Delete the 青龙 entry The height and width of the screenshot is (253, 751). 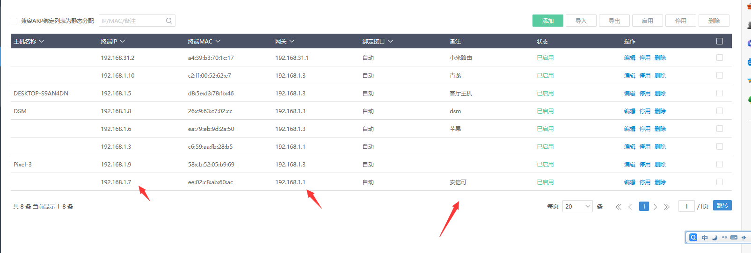point(660,76)
